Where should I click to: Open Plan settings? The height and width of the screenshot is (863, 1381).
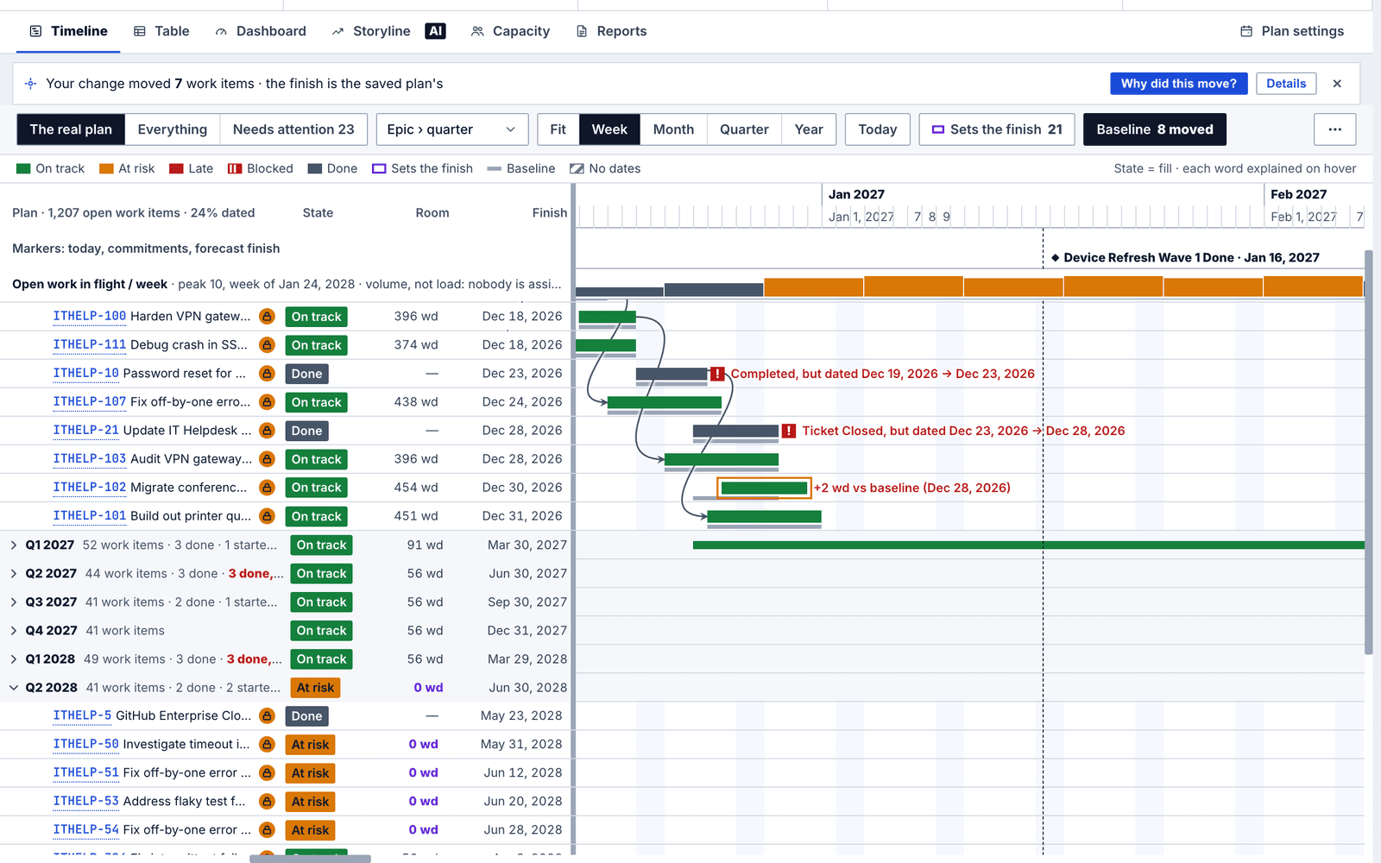point(1292,31)
